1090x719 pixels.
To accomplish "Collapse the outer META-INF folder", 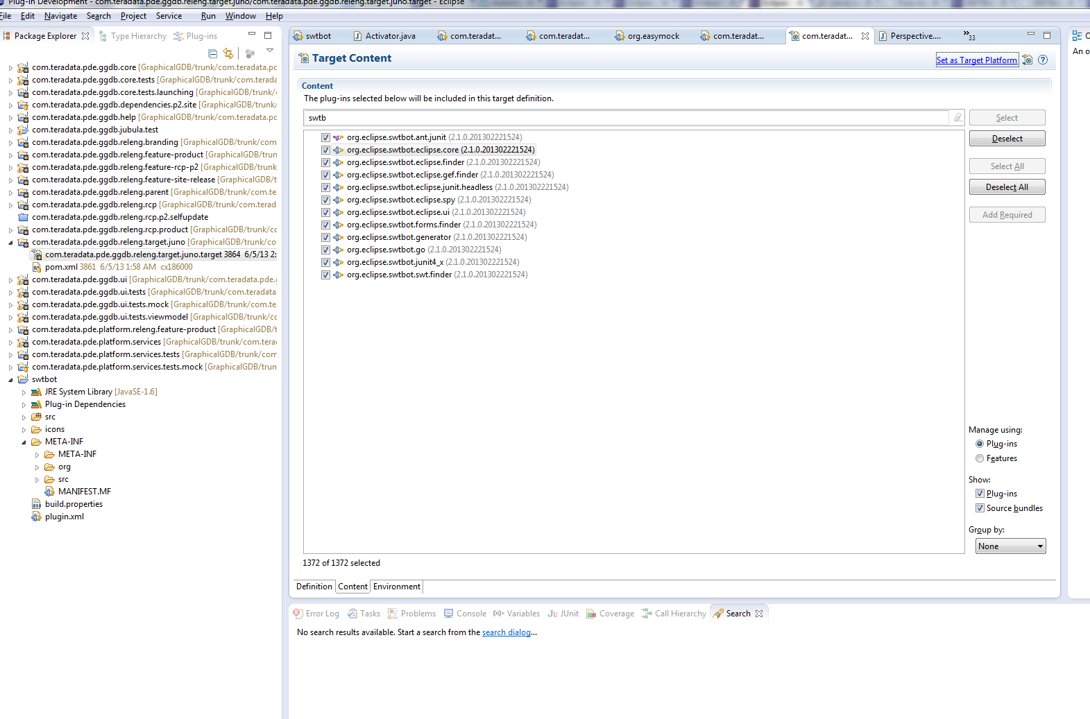I will tap(24, 442).
